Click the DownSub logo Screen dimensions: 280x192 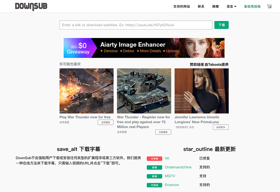click(x=31, y=6)
